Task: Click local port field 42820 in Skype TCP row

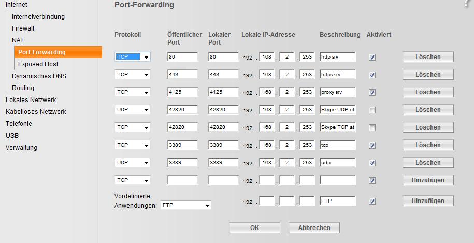Action: (x=223, y=127)
